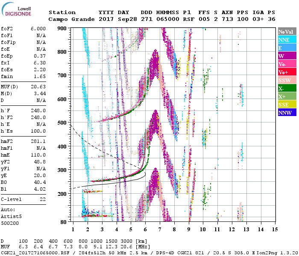Click the 900 tick on height axis
Screen dimensions: 299x256
click(x=62, y=29)
